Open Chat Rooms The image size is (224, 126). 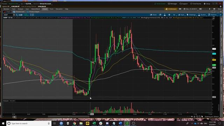196,4
